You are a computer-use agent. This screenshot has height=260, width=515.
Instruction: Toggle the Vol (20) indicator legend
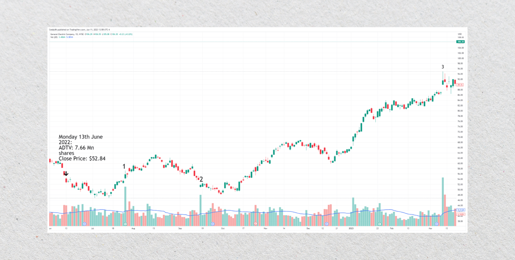point(54,37)
